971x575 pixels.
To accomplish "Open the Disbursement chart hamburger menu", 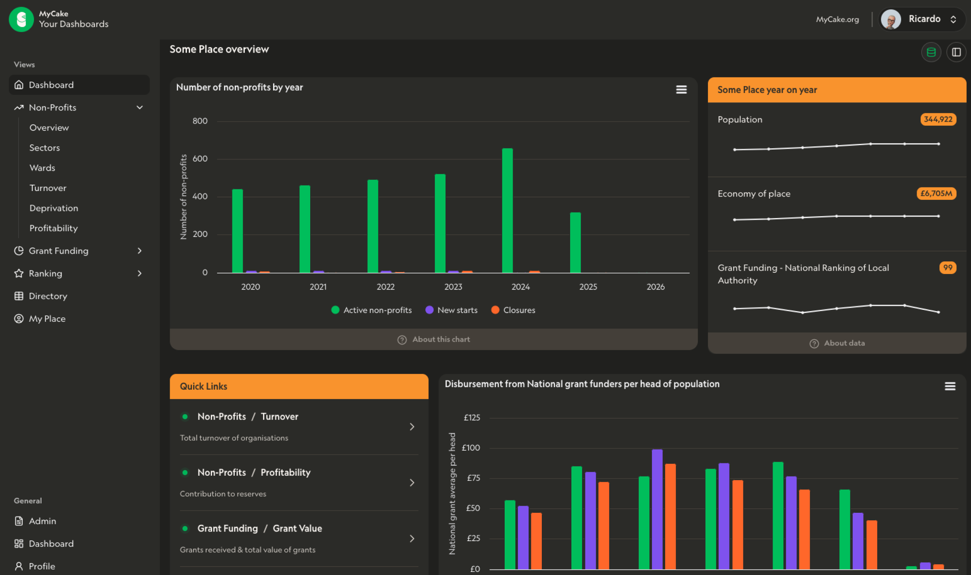I will tap(950, 386).
